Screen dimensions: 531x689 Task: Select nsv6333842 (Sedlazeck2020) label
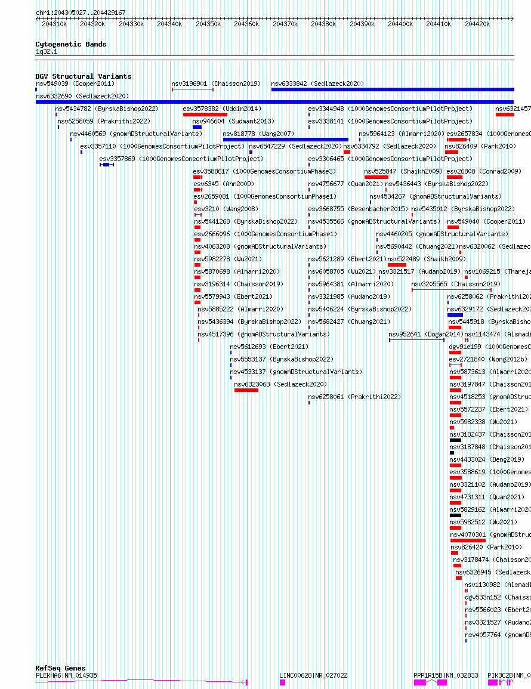click(317, 84)
